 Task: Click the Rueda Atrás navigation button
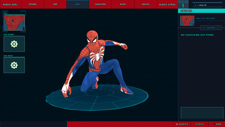coord(167,4)
